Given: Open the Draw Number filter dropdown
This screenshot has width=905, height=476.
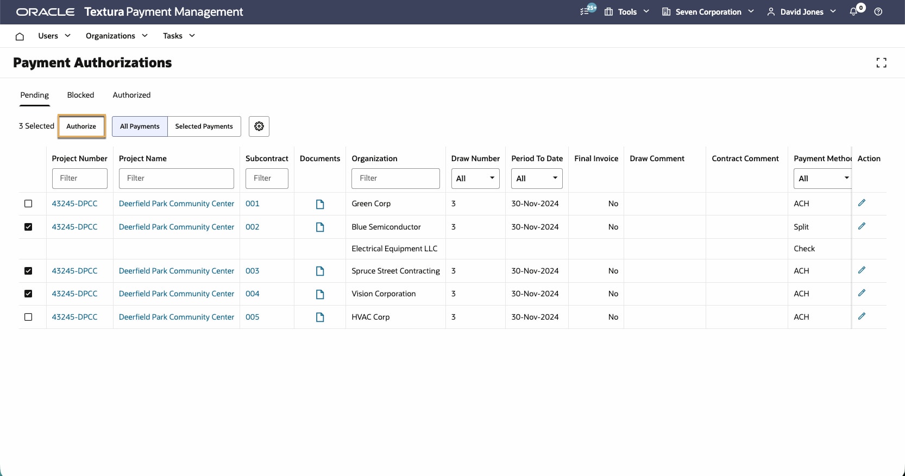Looking at the screenshot, I should point(475,179).
